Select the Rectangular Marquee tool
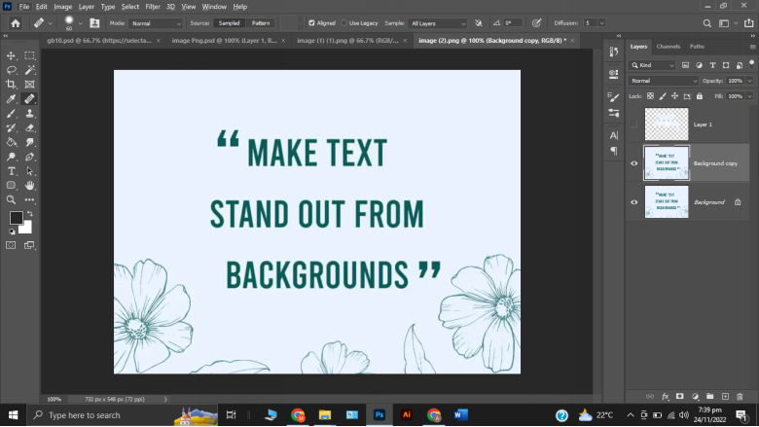This screenshot has height=427, width=759. 29,55
